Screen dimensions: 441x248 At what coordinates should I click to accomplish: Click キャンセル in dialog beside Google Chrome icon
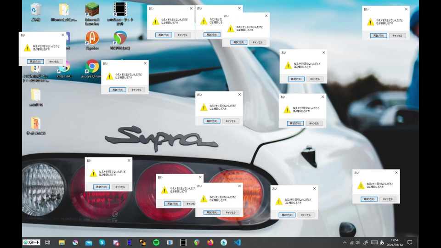(x=136, y=90)
